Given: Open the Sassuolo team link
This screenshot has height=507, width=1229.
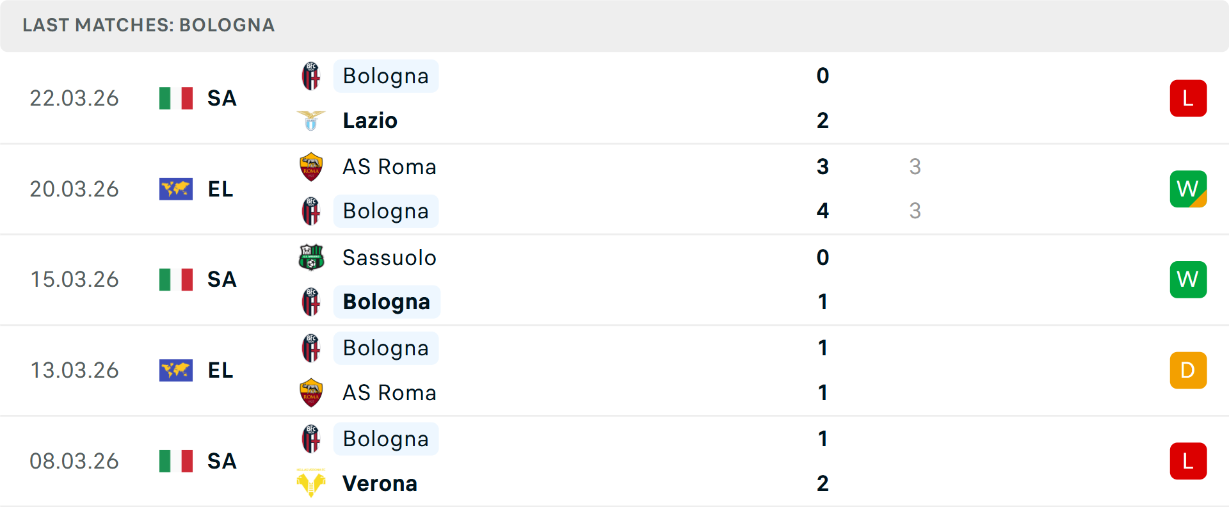Looking at the screenshot, I should coord(389,257).
